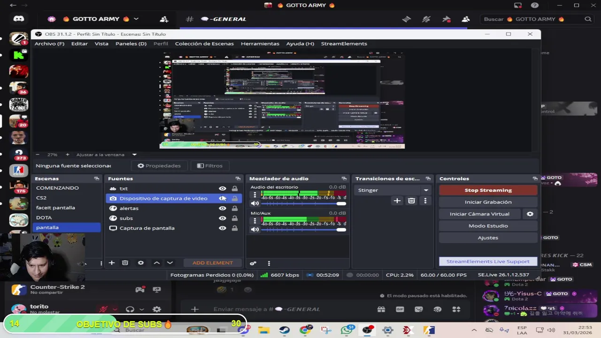Show hidden Windows tray icons chevron
The image size is (601, 338).
[474, 330]
